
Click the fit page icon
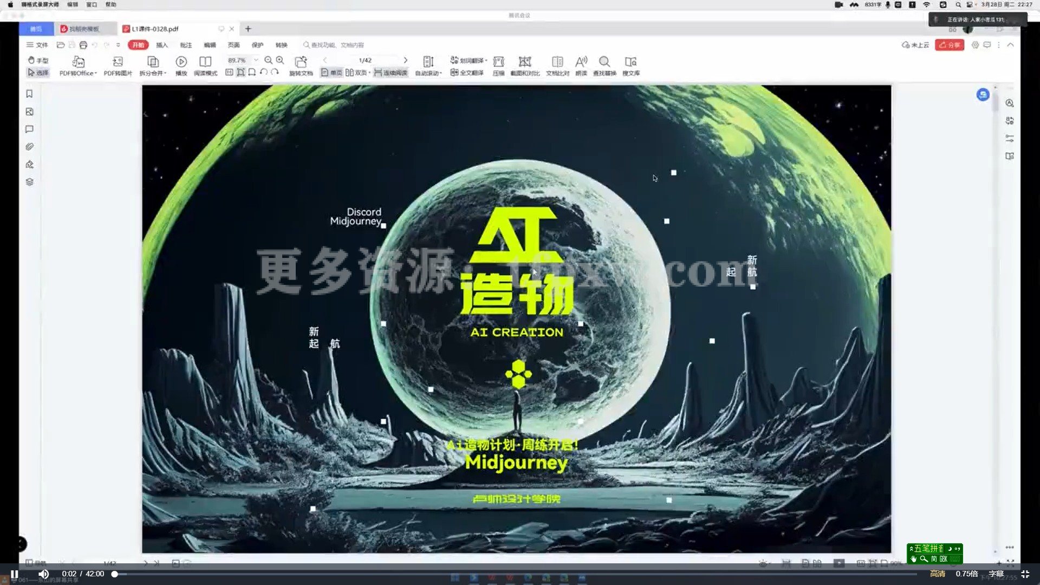[240, 72]
